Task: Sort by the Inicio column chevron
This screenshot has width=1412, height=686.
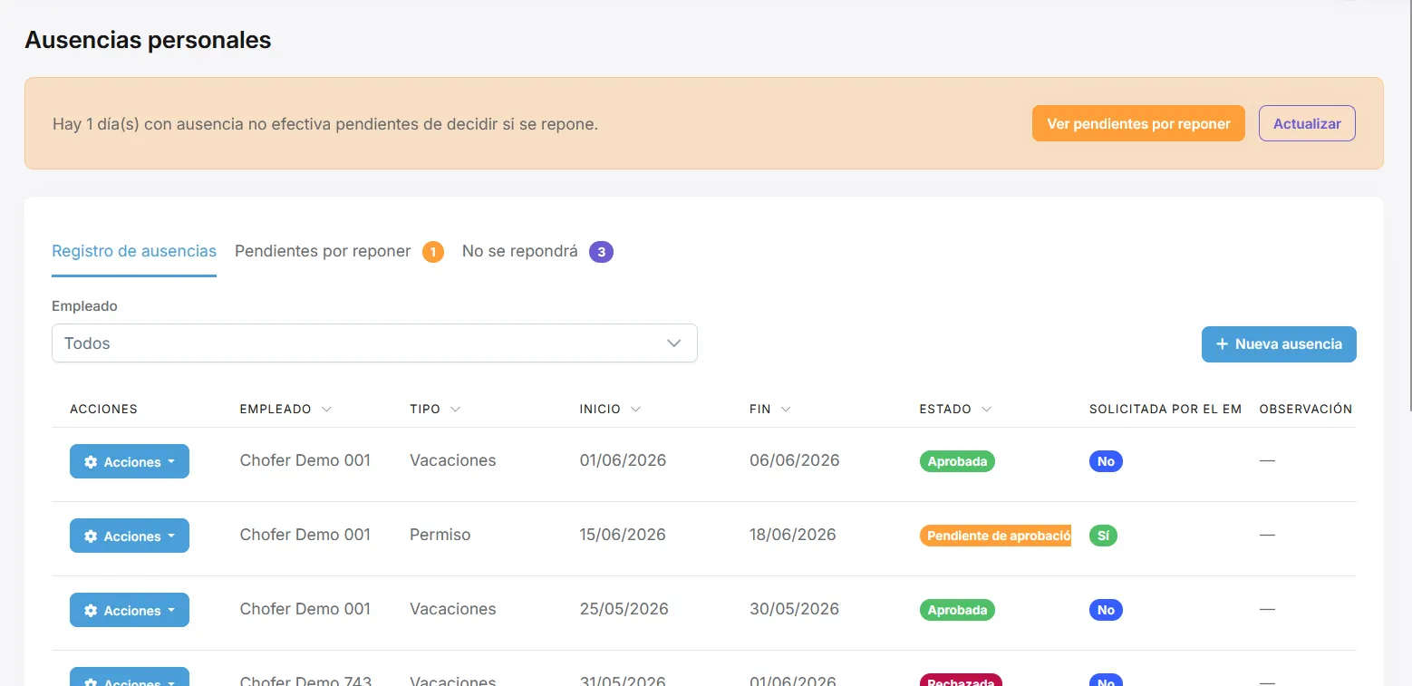Action: point(635,410)
